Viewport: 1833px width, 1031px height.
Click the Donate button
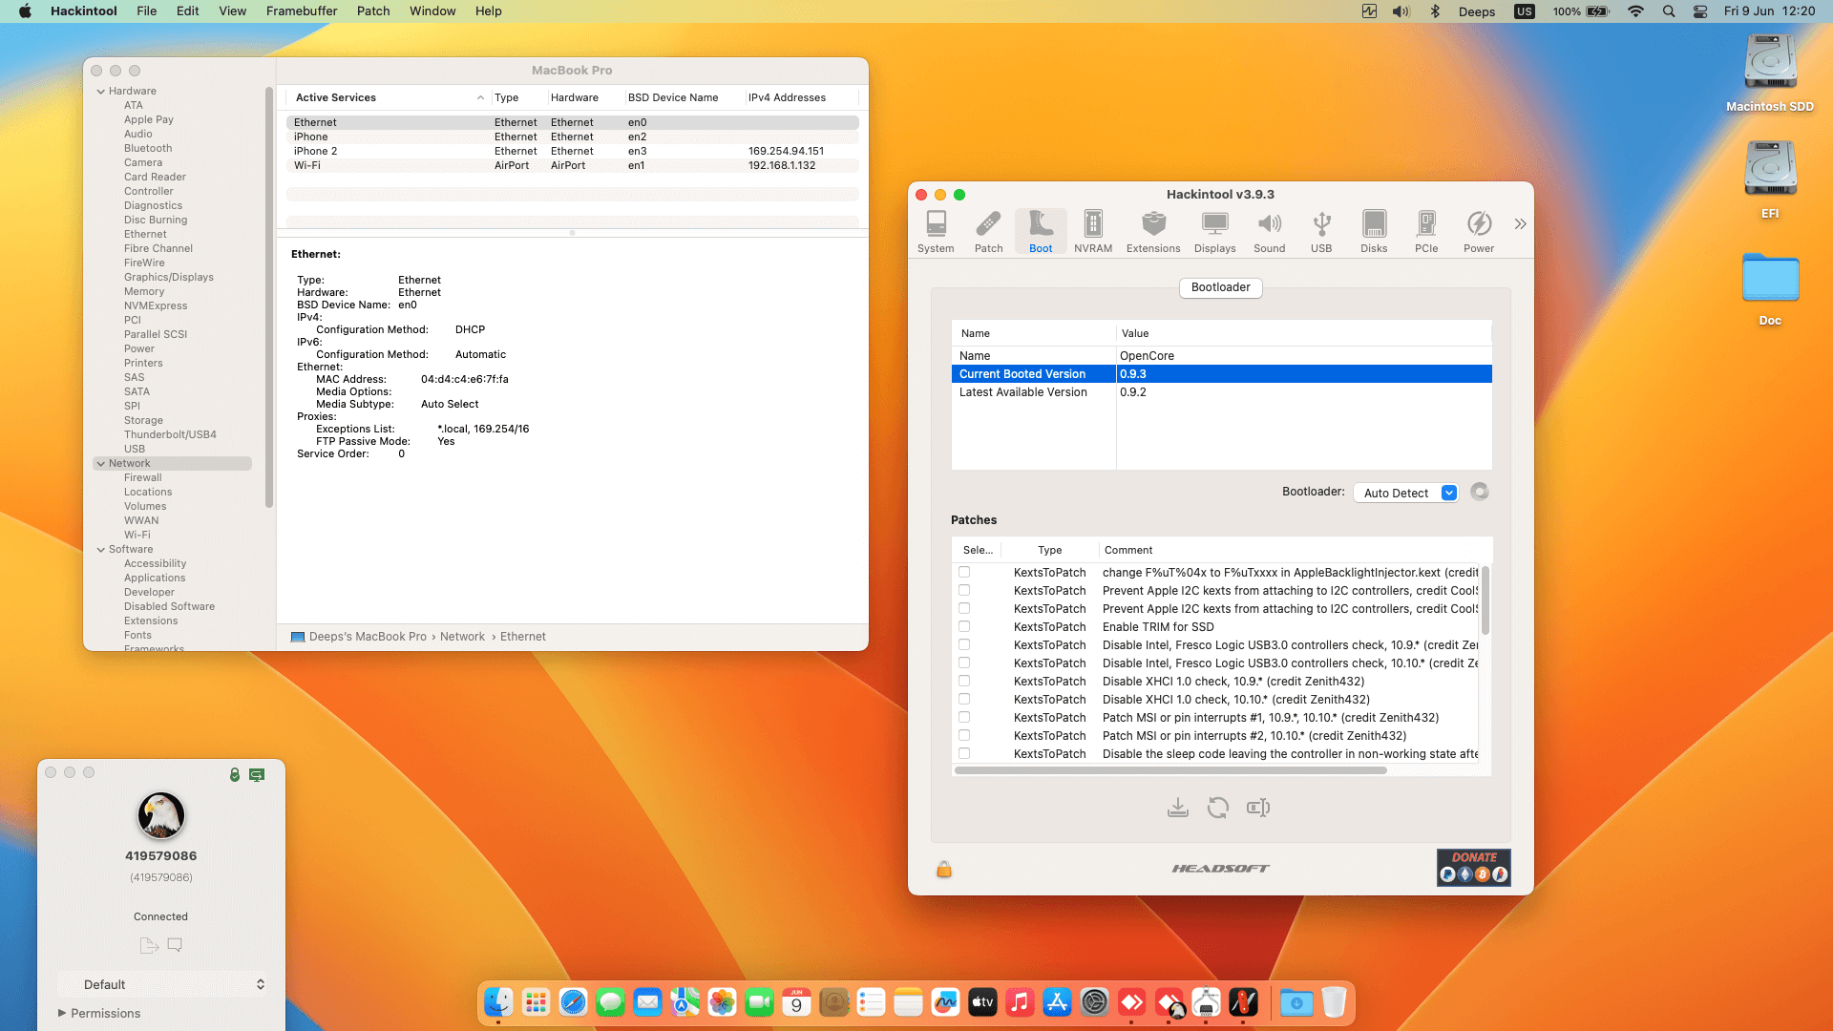(x=1473, y=867)
